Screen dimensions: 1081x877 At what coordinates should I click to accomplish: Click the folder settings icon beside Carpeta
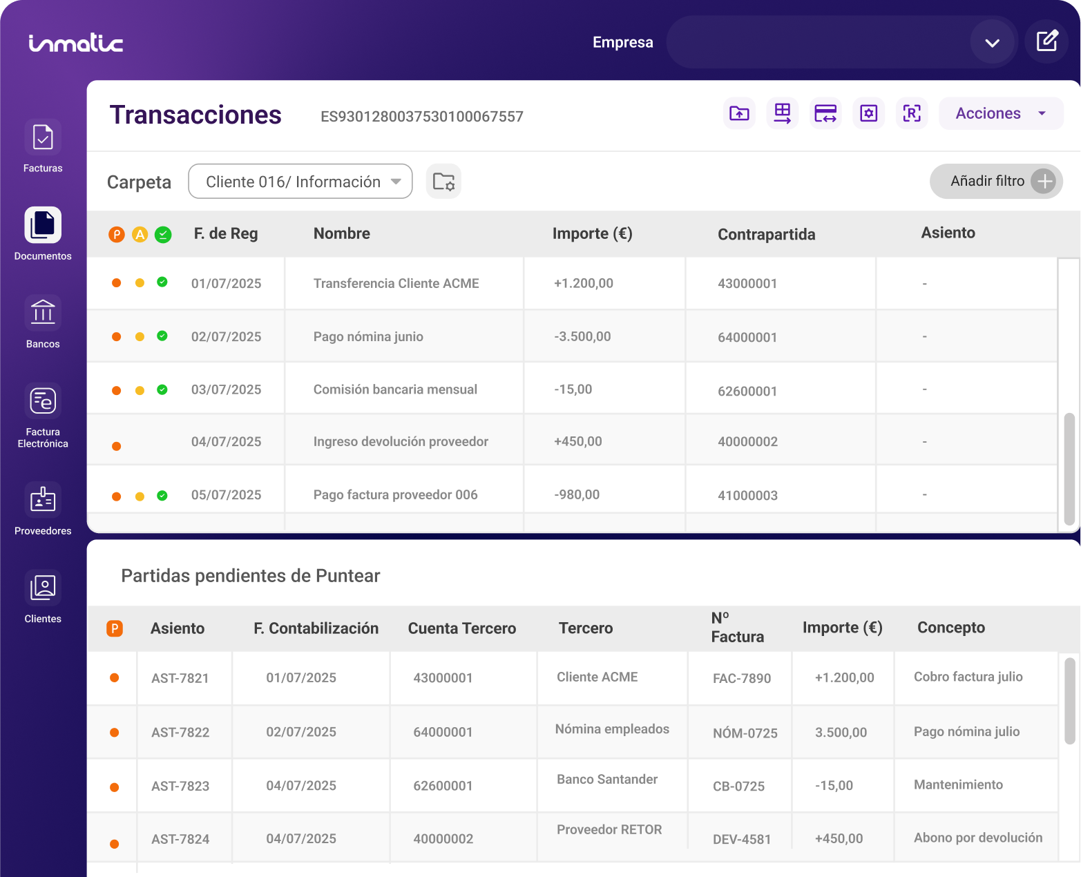tap(443, 181)
